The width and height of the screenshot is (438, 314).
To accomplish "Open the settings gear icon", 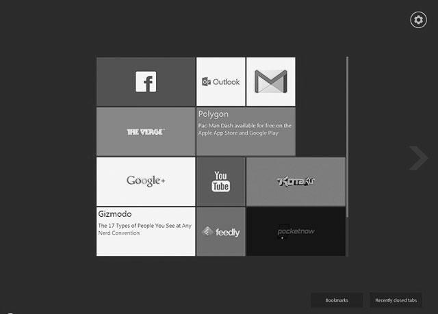I will (417, 20).
